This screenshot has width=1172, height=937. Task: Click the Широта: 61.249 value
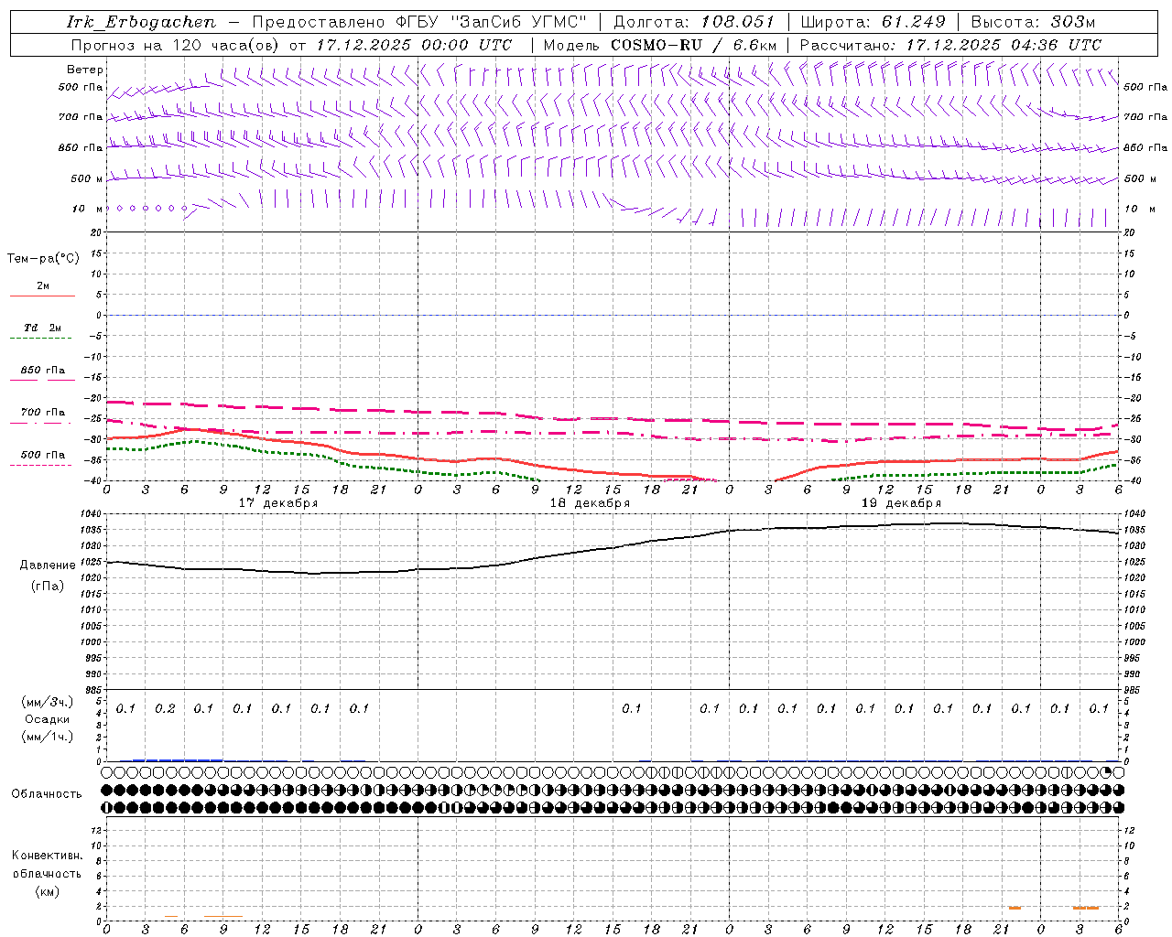[874, 22]
